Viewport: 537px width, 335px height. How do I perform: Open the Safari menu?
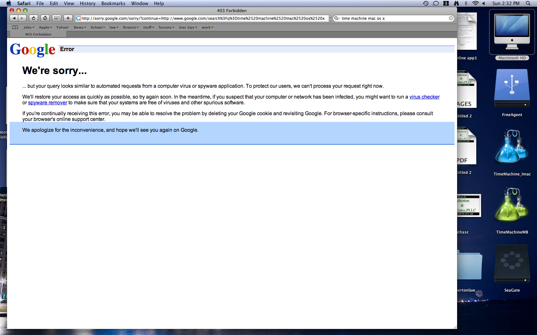(24, 4)
